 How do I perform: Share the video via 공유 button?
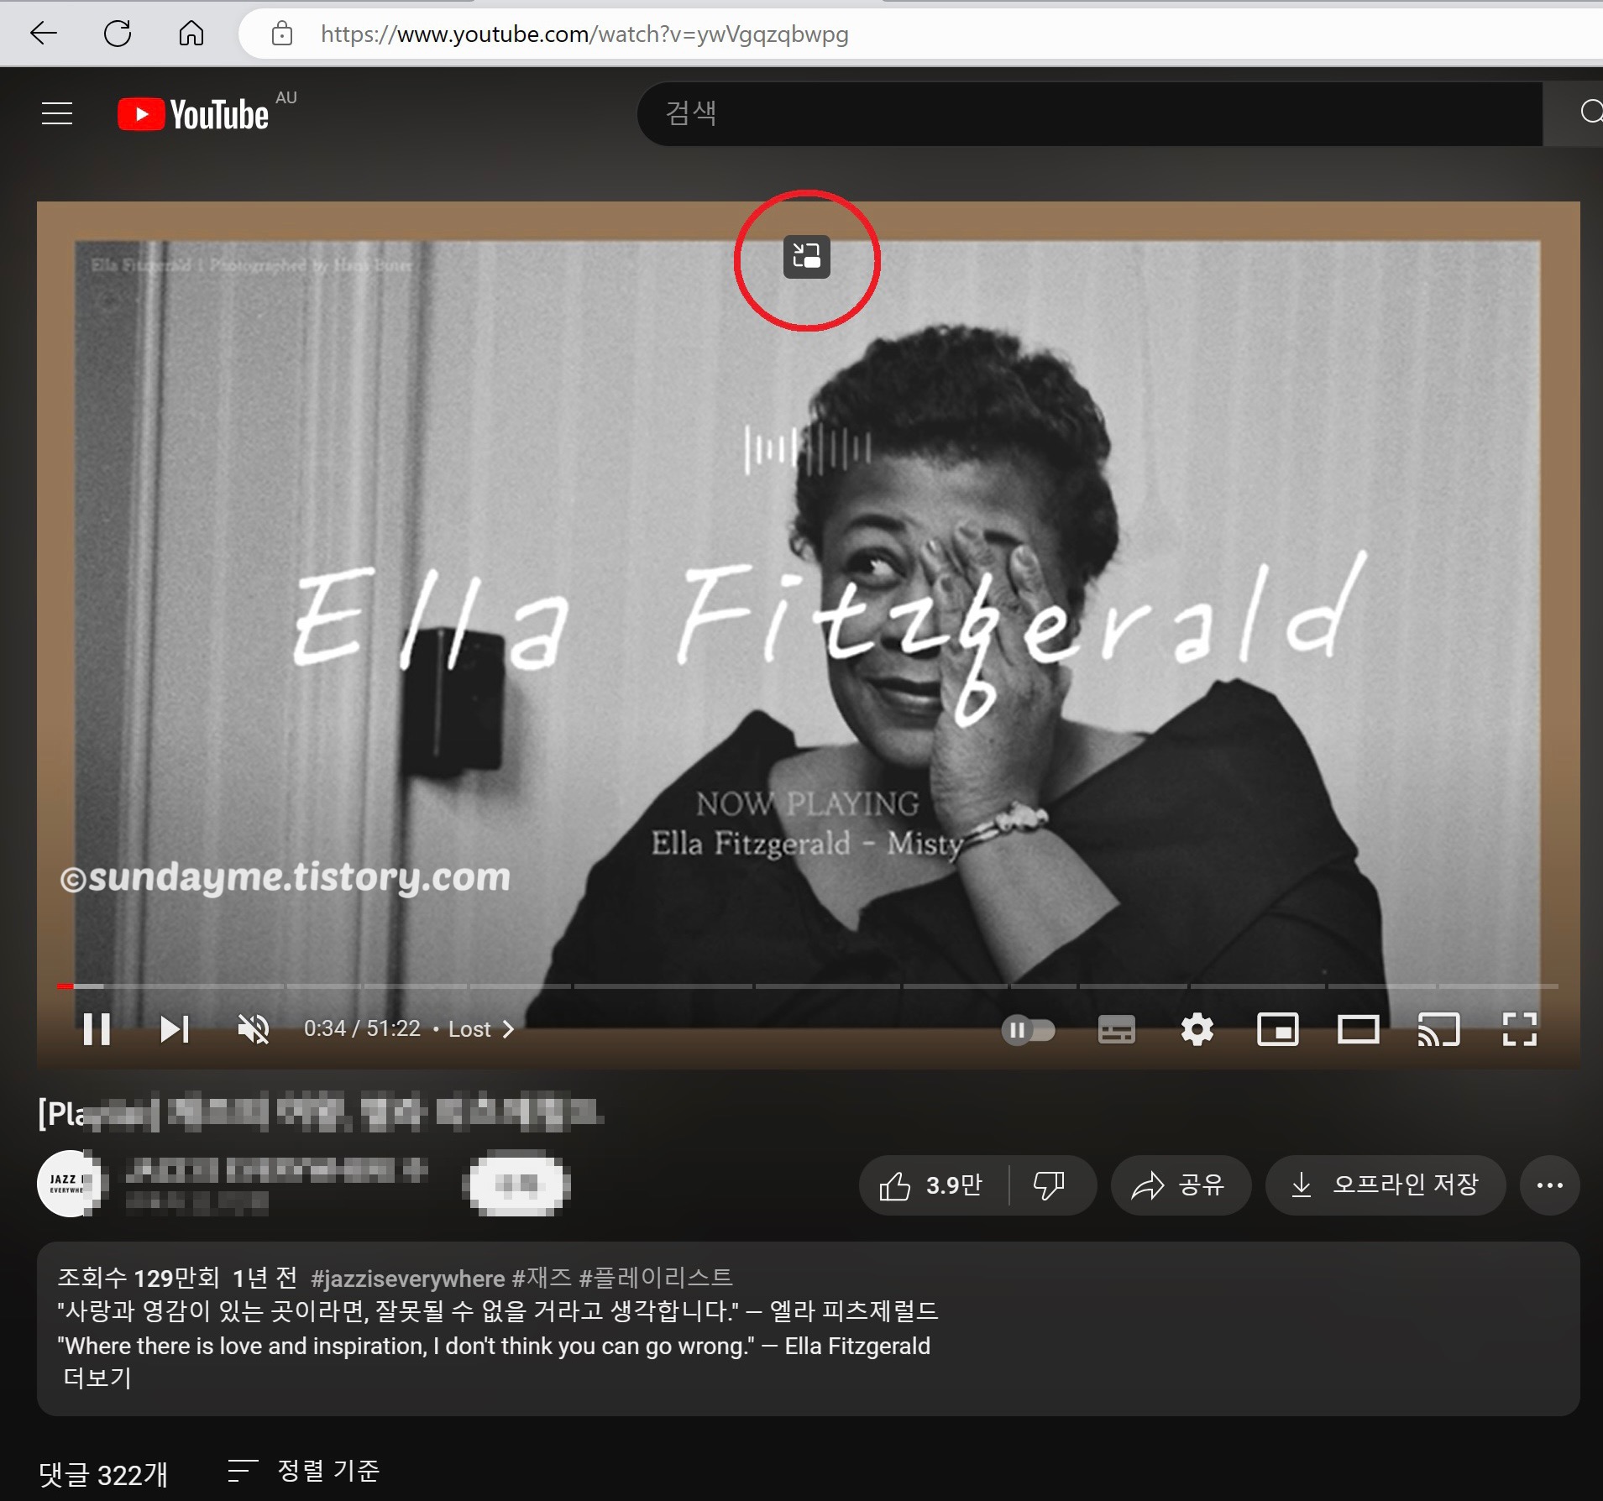[1181, 1185]
